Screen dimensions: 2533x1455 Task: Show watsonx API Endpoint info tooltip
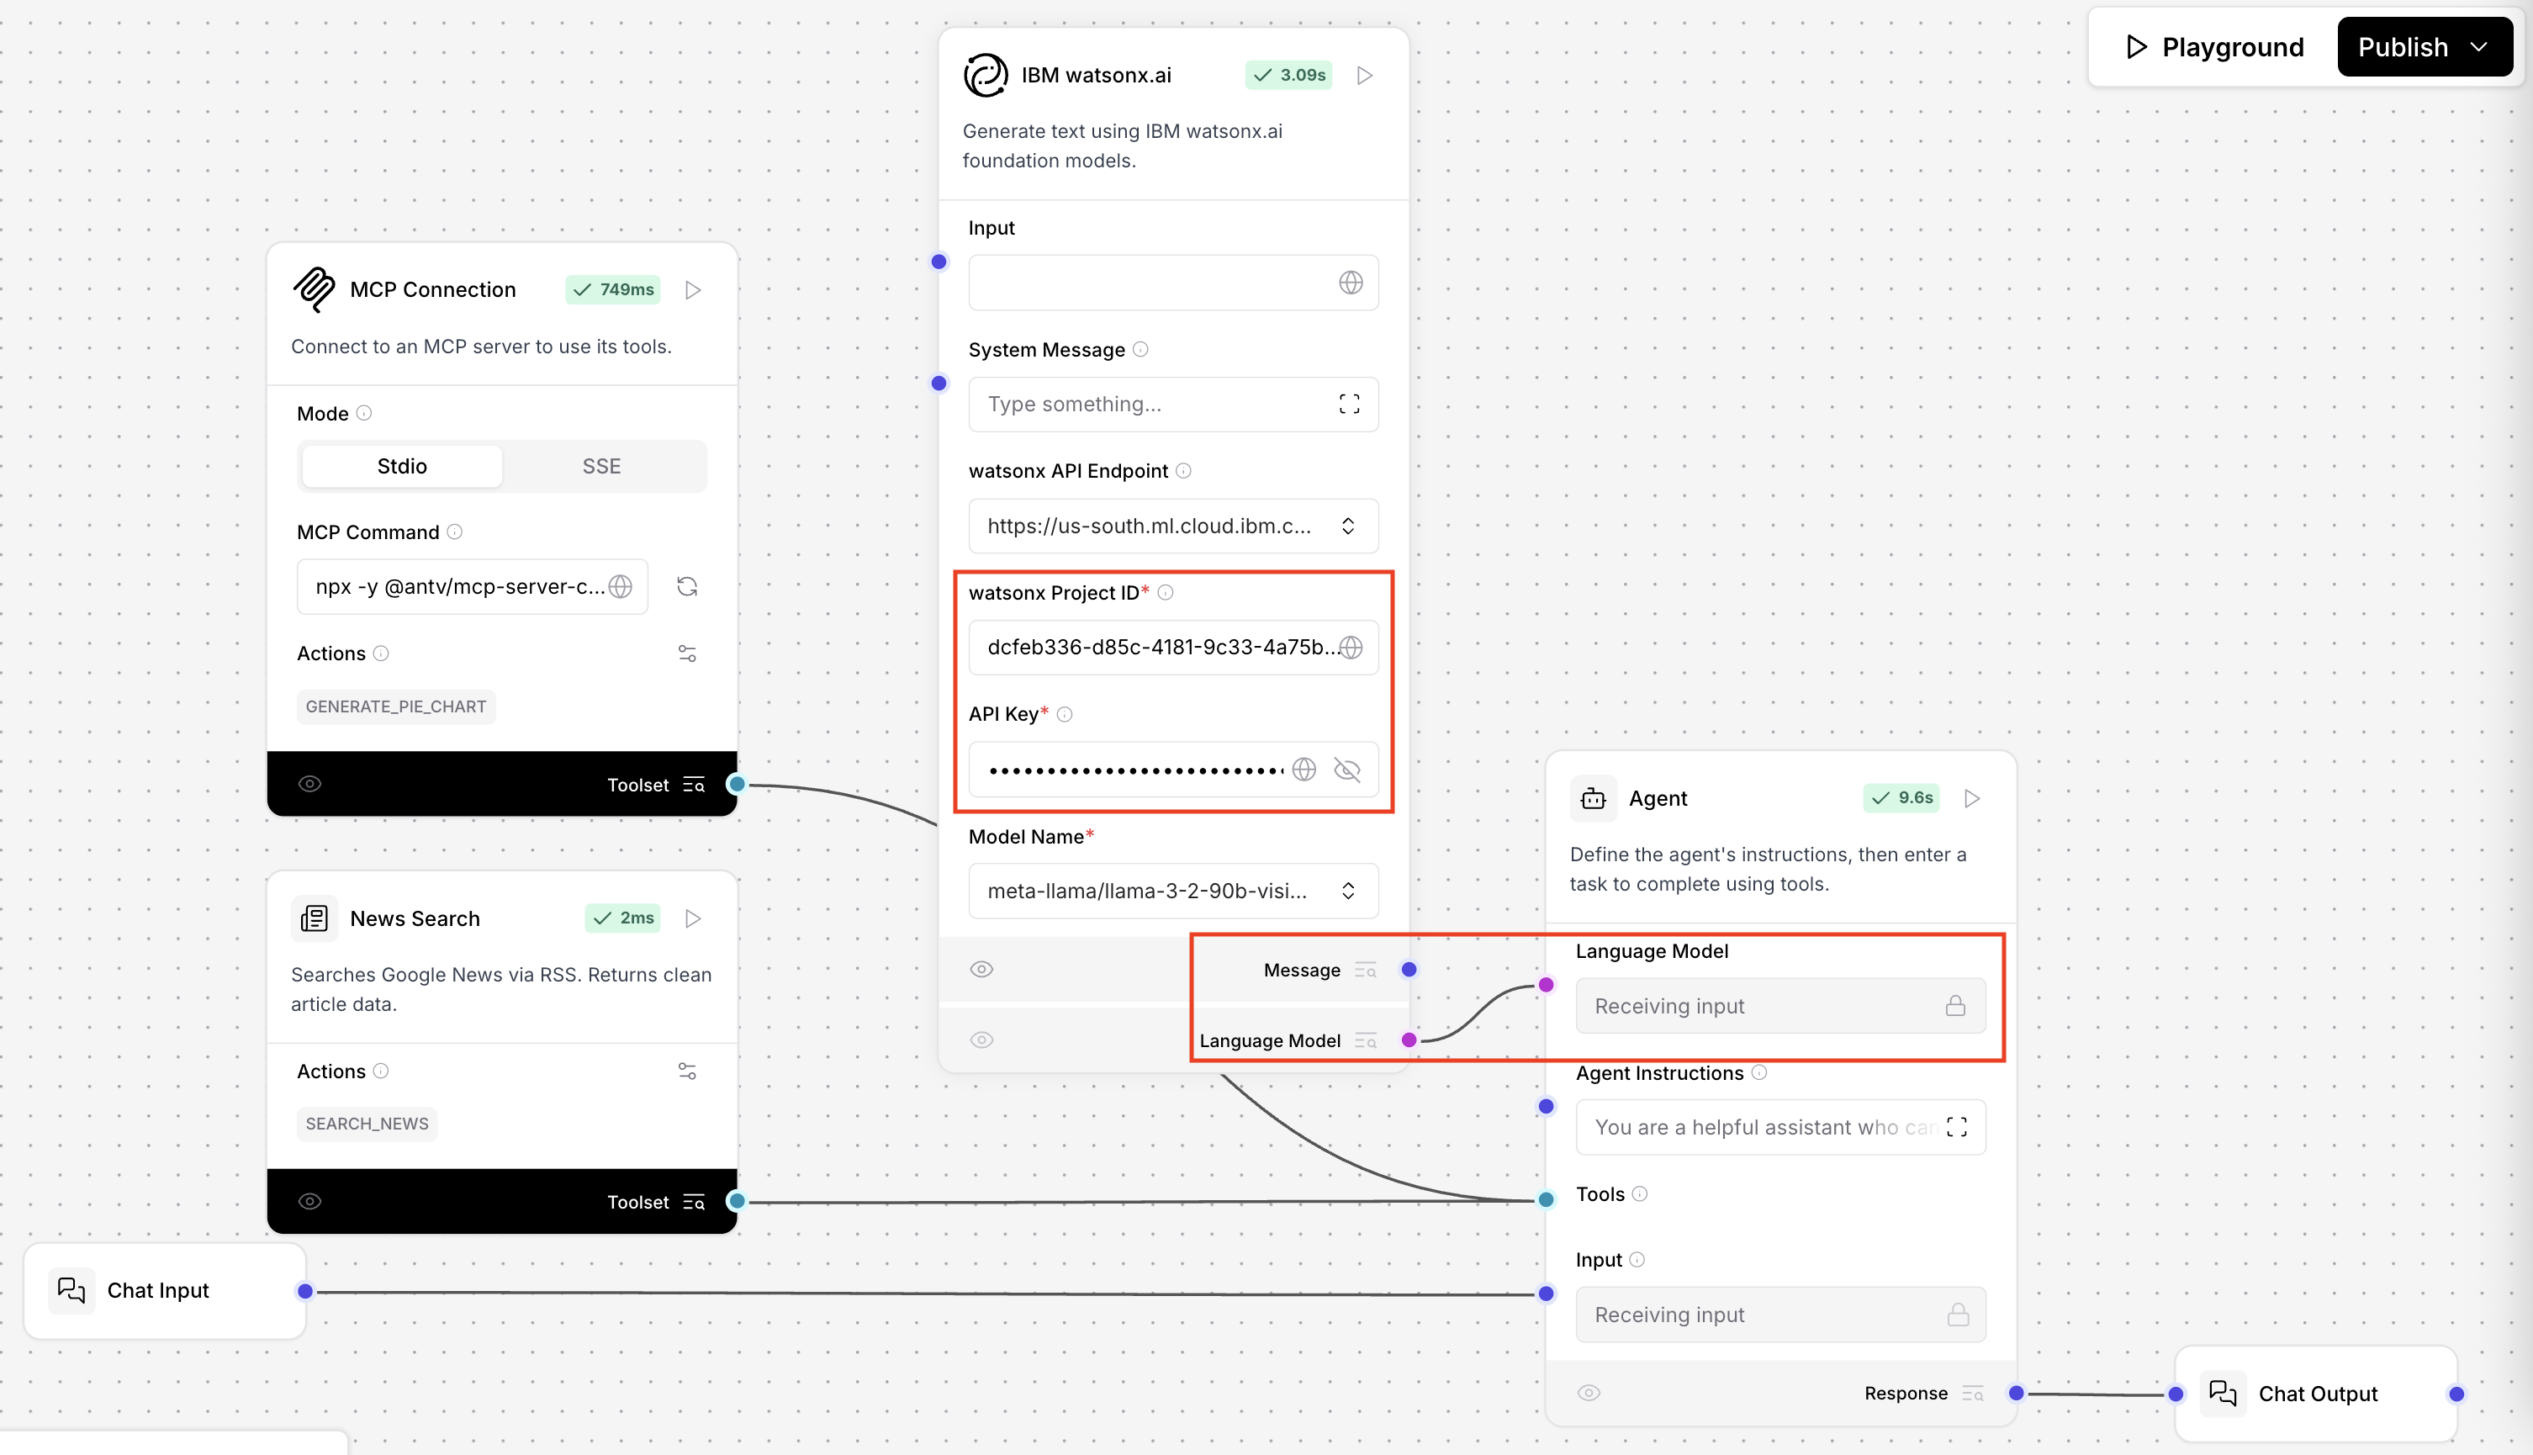[x=1183, y=471]
